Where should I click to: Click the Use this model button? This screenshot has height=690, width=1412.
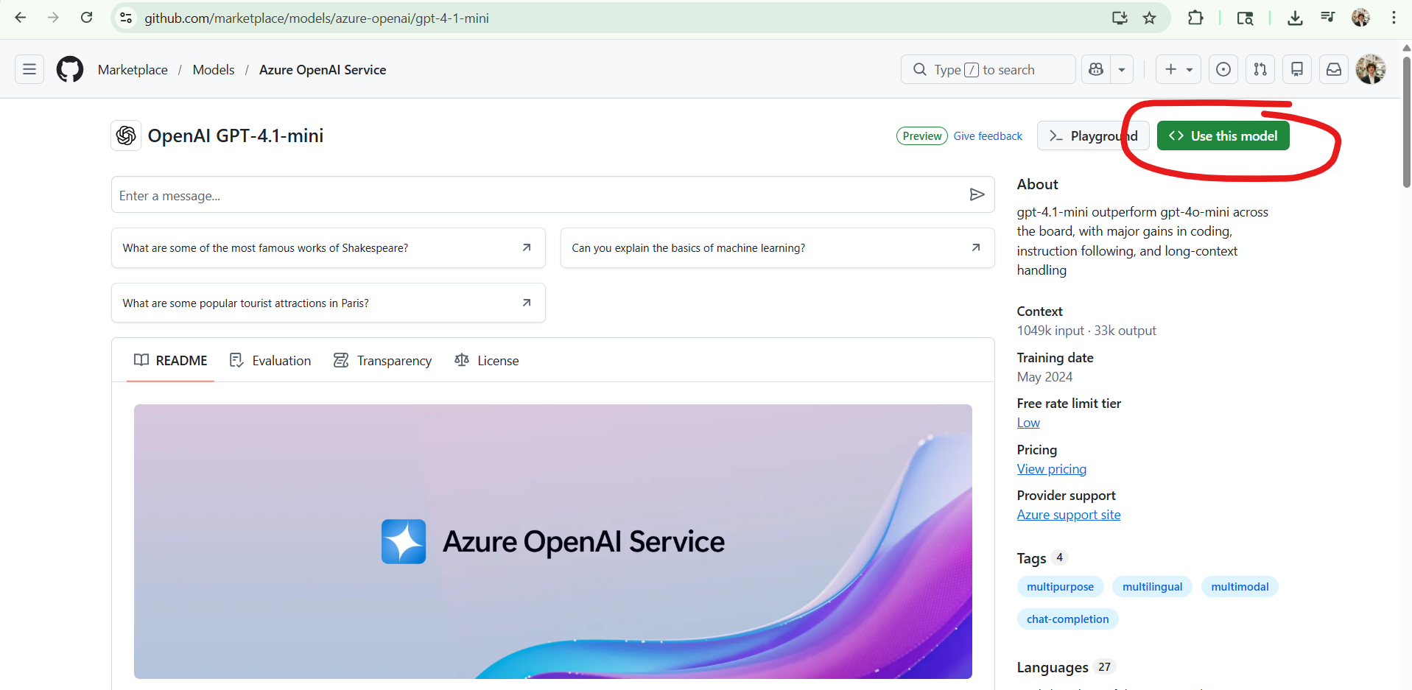tap(1223, 135)
